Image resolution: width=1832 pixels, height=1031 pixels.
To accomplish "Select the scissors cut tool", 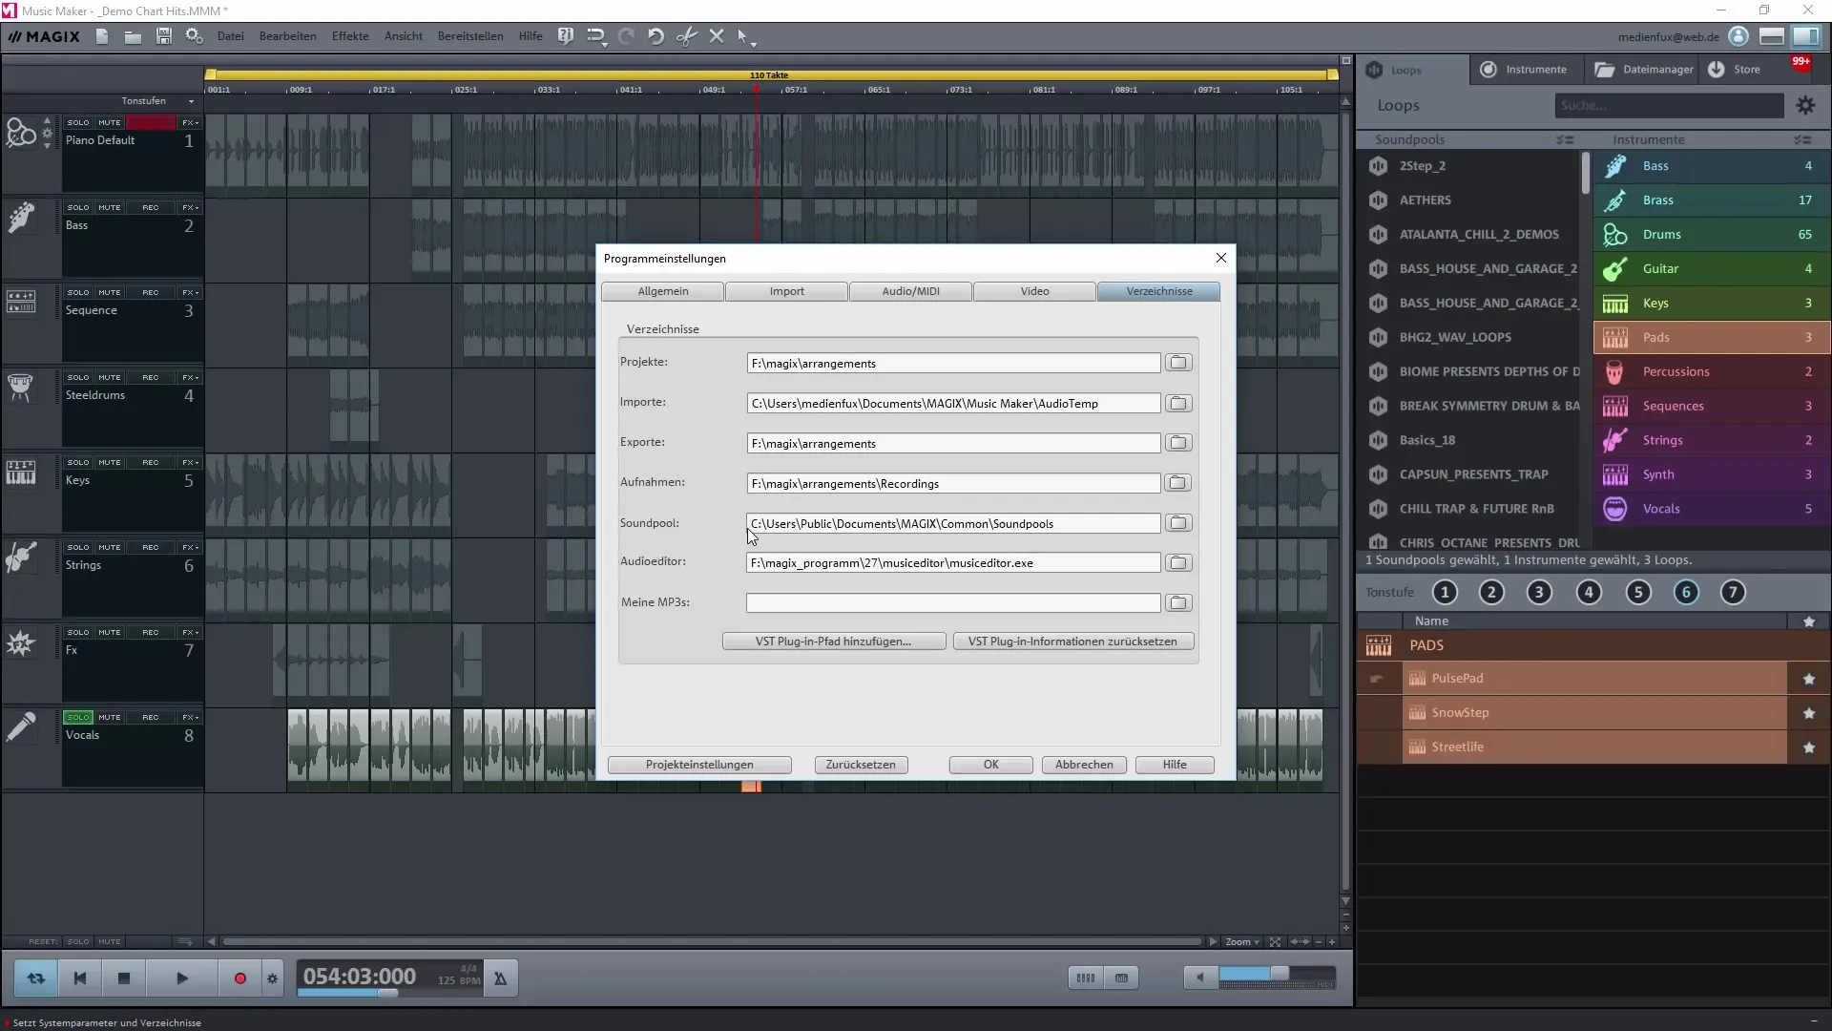I will click(686, 36).
